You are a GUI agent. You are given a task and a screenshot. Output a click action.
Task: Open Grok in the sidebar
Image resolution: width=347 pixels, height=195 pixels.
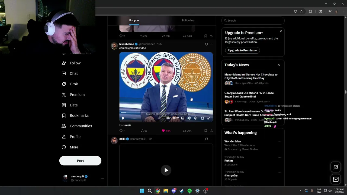(x=70, y=84)
